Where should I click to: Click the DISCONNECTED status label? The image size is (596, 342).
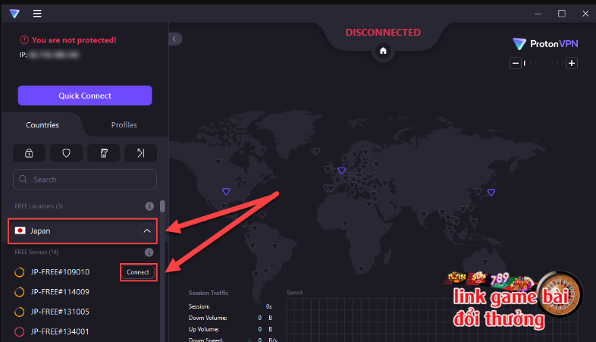[383, 33]
